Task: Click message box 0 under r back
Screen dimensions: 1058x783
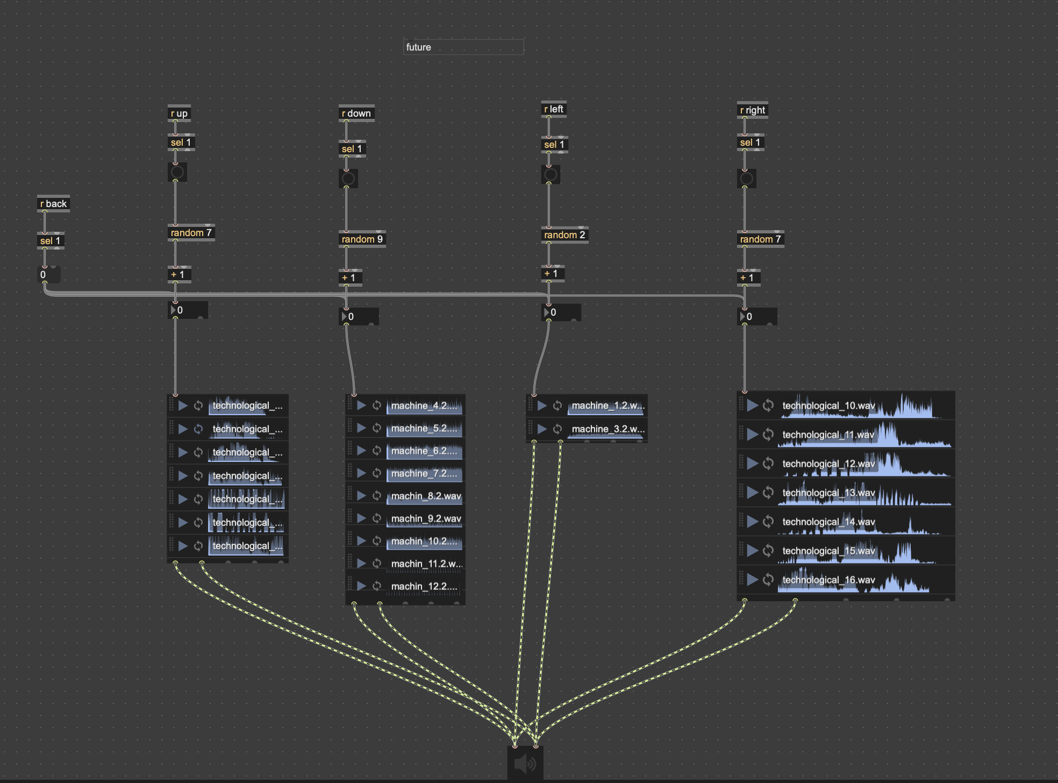Action: 48,275
